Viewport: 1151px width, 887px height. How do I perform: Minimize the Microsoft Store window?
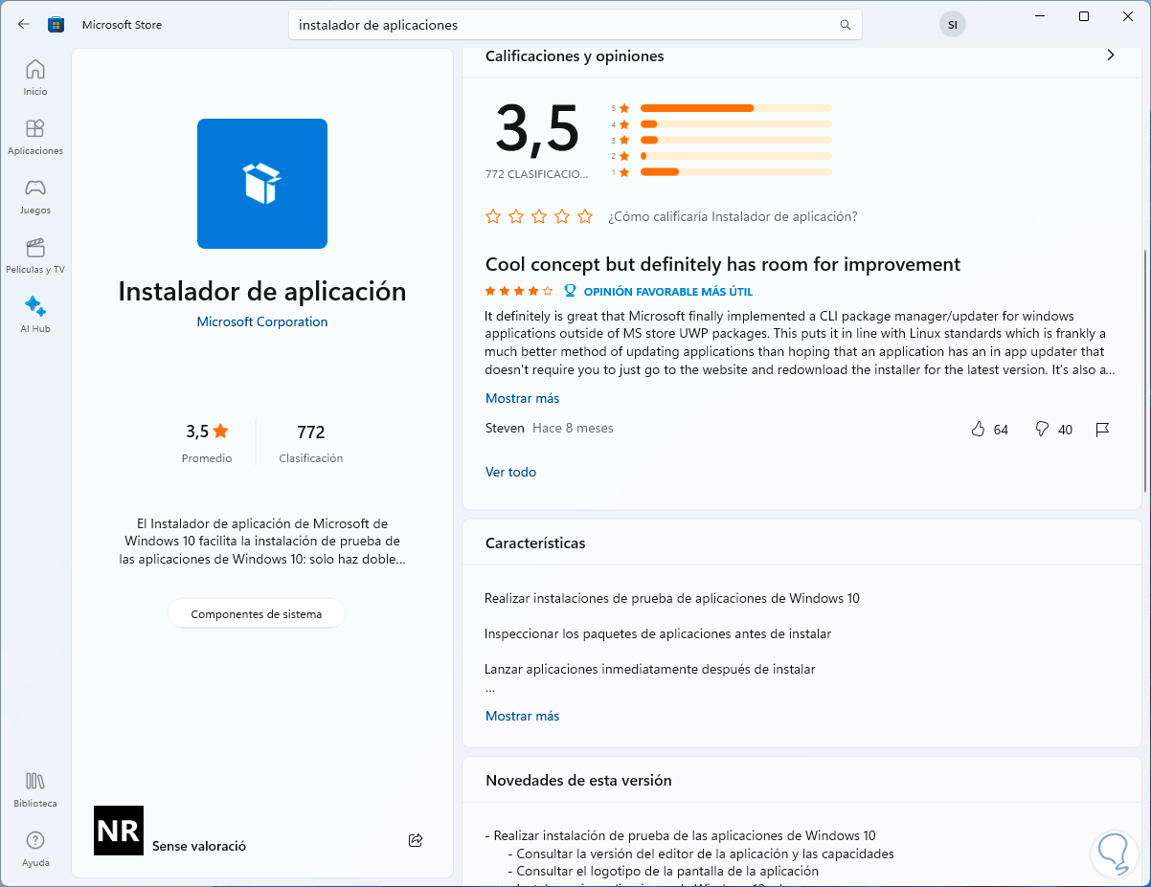pos(1040,16)
